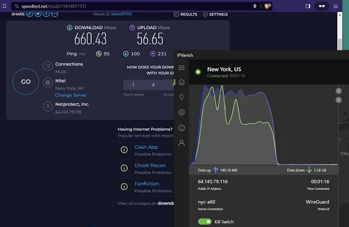The width and height of the screenshot is (349, 227).
Task: Click the IP address 64.145.79.118 on Speedtest
Action: [x=68, y=112]
